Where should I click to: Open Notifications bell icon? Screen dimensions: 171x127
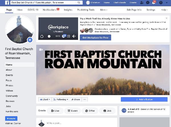click(154, 2)
